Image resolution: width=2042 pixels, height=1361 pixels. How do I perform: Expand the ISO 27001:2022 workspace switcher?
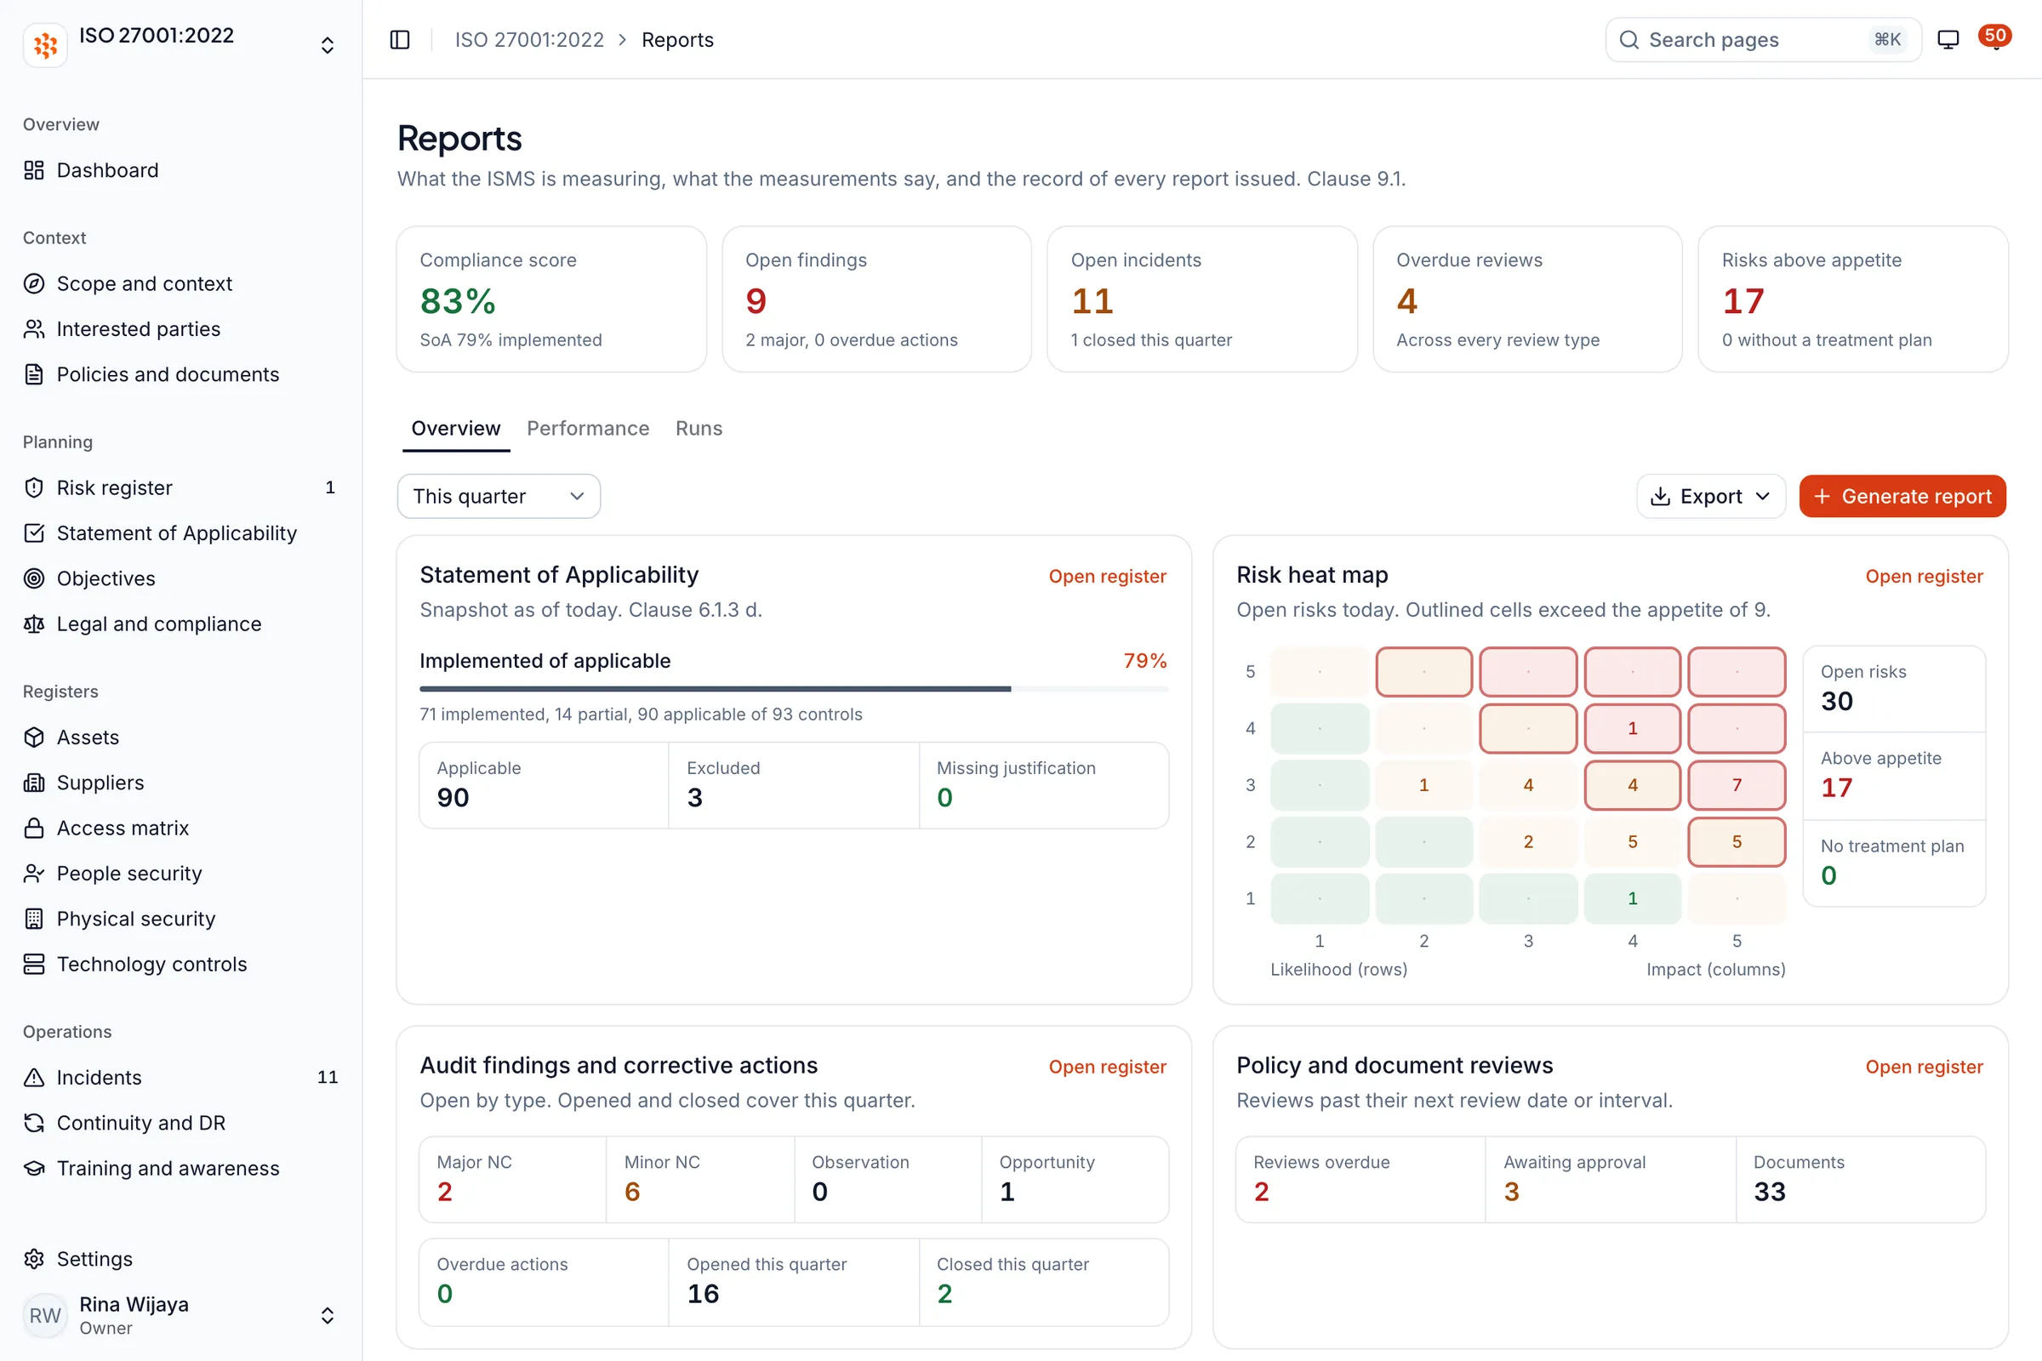coord(180,45)
